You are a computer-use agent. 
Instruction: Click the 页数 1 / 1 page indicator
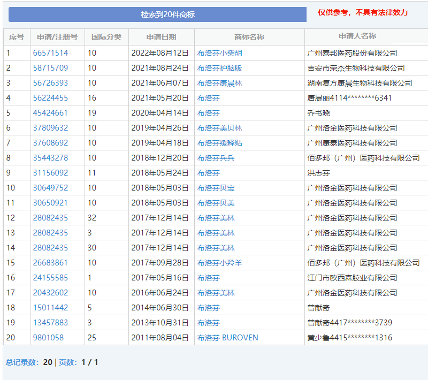point(78,362)
